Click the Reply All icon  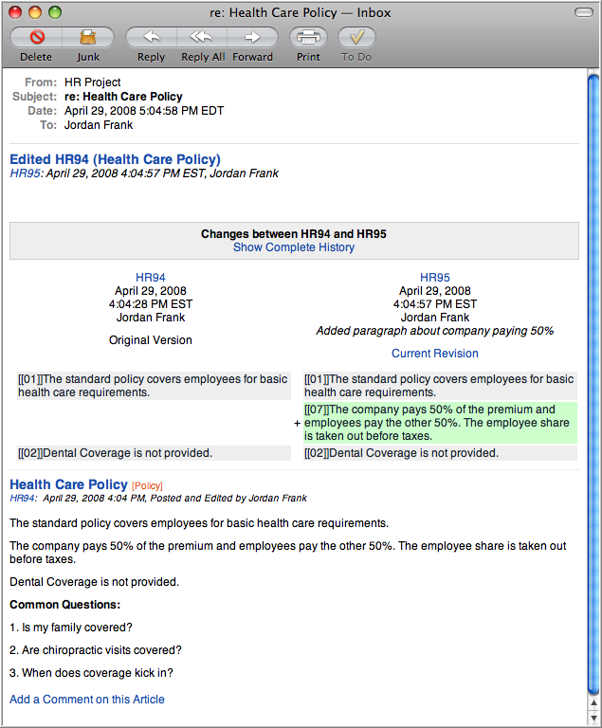coord(202,38)
